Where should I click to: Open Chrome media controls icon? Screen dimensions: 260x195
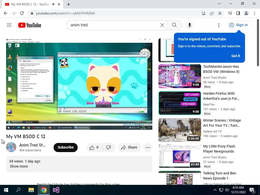(x=230, y=13)
